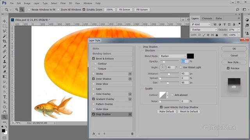Screen dimensions: 250x140
Task: Open the Kind filter dropdown
Action: (200, 24)
